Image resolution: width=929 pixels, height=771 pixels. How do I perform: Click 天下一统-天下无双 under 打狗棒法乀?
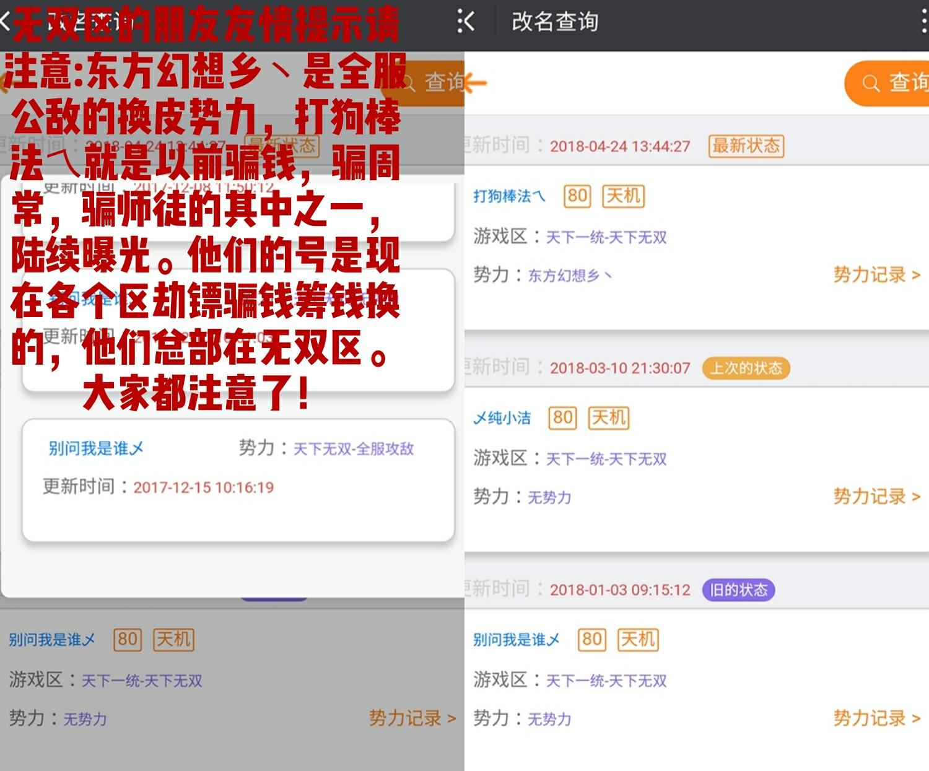pos(606,237)
